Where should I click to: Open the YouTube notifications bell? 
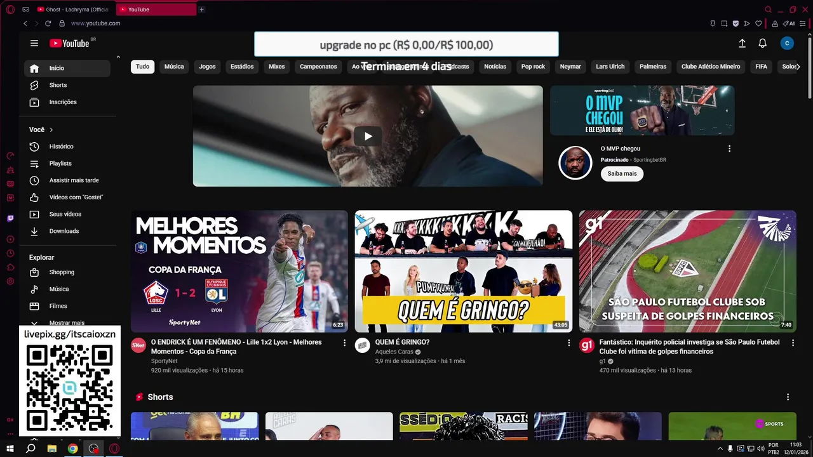(762, 43)
